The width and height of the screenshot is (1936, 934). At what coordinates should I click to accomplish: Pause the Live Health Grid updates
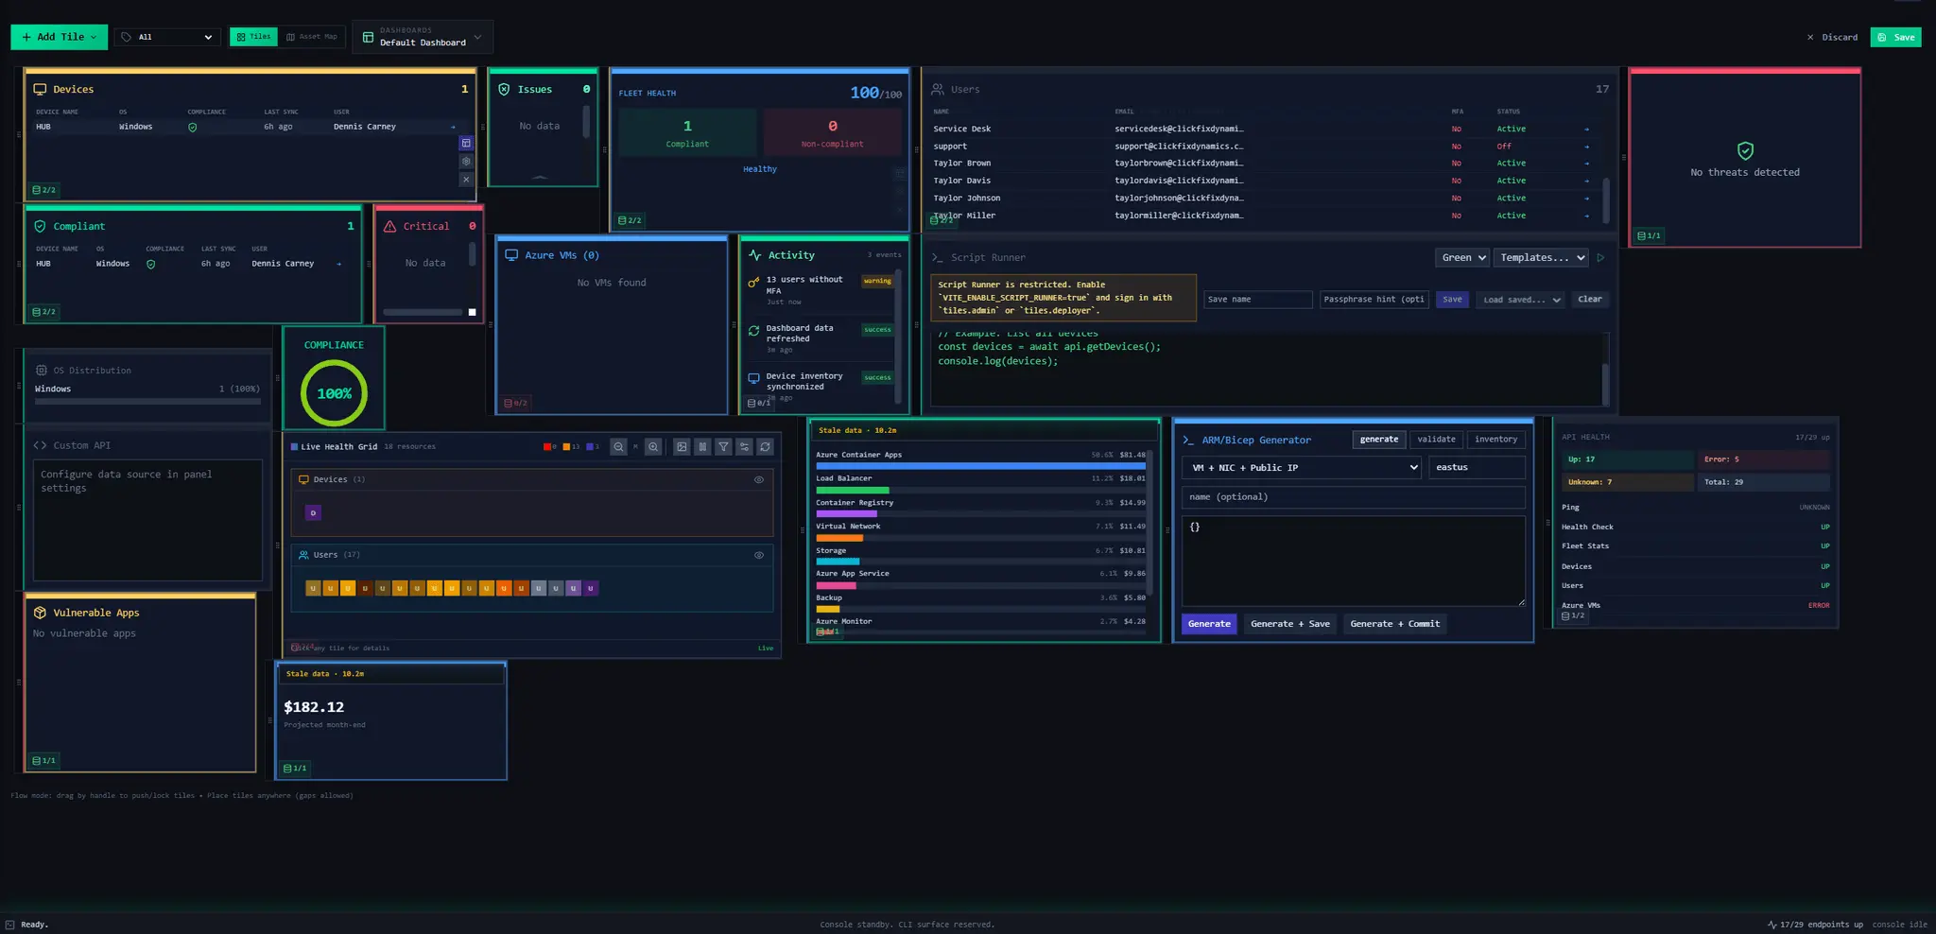click(702, 446)
